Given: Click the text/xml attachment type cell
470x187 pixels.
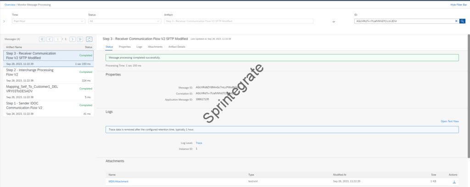Looking at the screenshot, I should click(253, 181).
